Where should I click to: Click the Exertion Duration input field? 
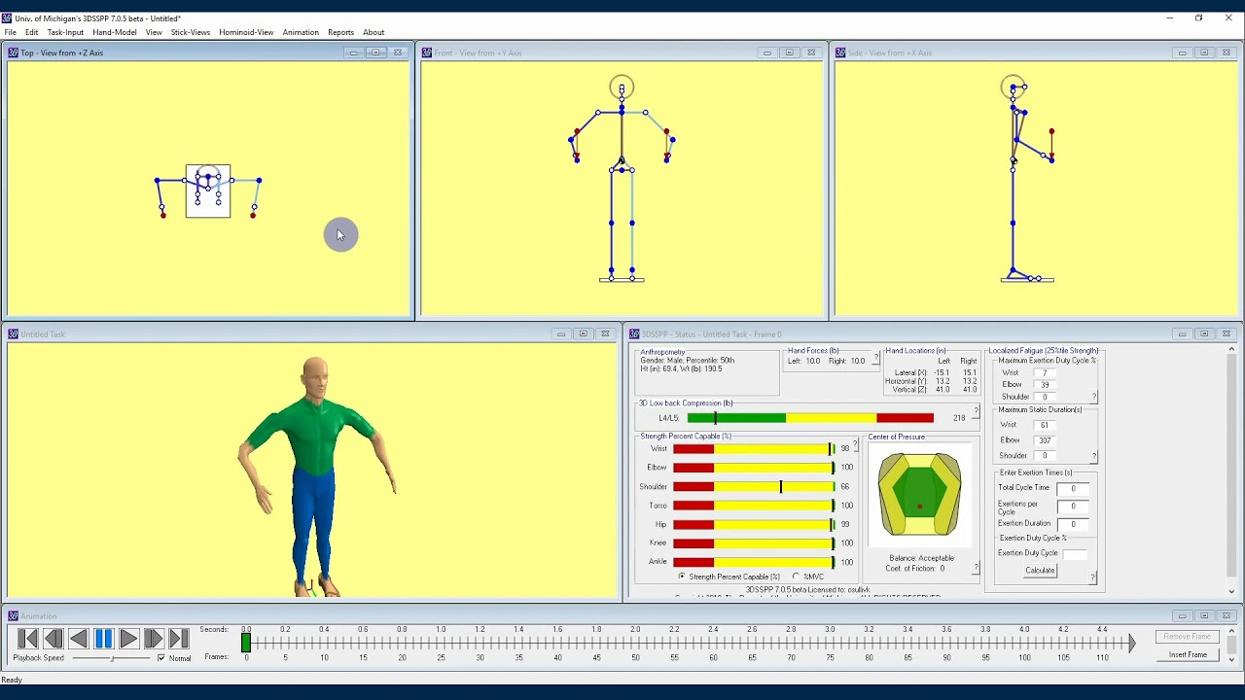tap(1073, 524)
